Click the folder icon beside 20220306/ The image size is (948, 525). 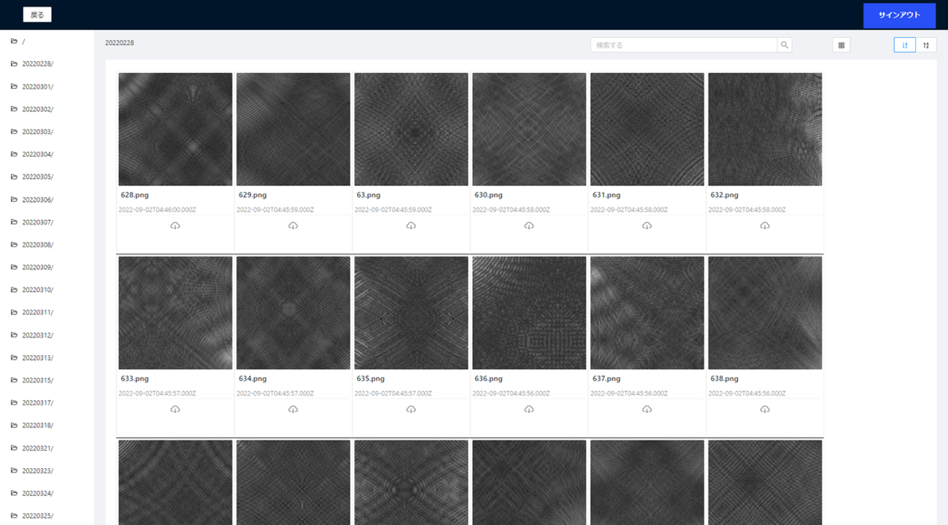(x=14, y=200)
